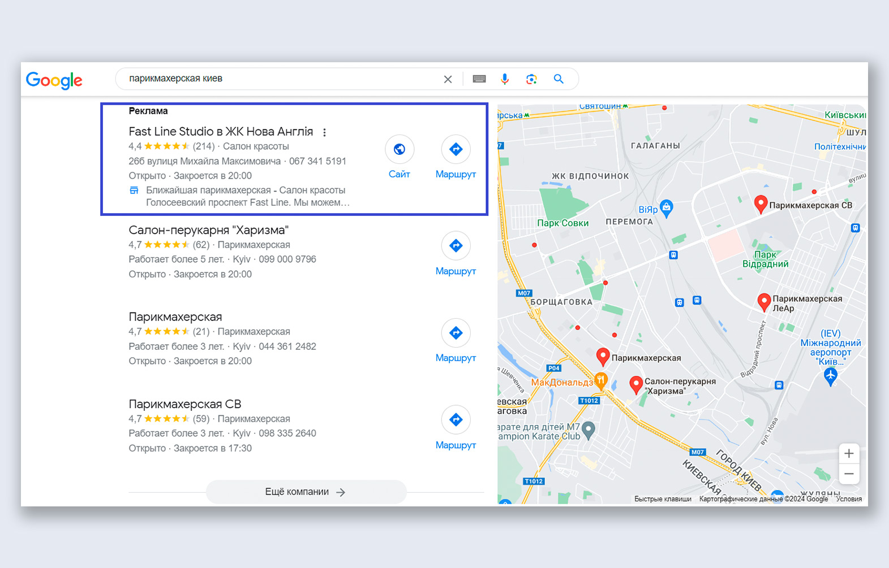
Task: Click the Парикмахерская red pin on map
Action: click(x=603, y=357)
